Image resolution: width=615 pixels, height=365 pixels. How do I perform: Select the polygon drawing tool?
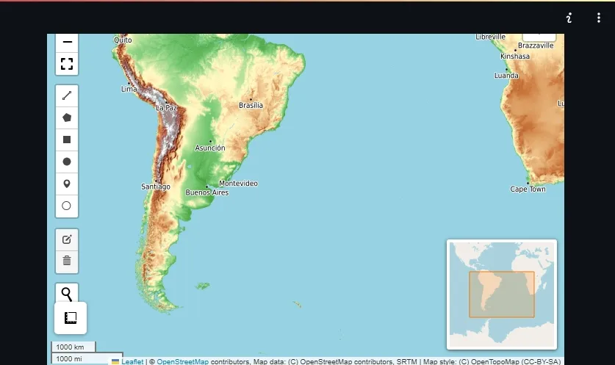(67, 118)
